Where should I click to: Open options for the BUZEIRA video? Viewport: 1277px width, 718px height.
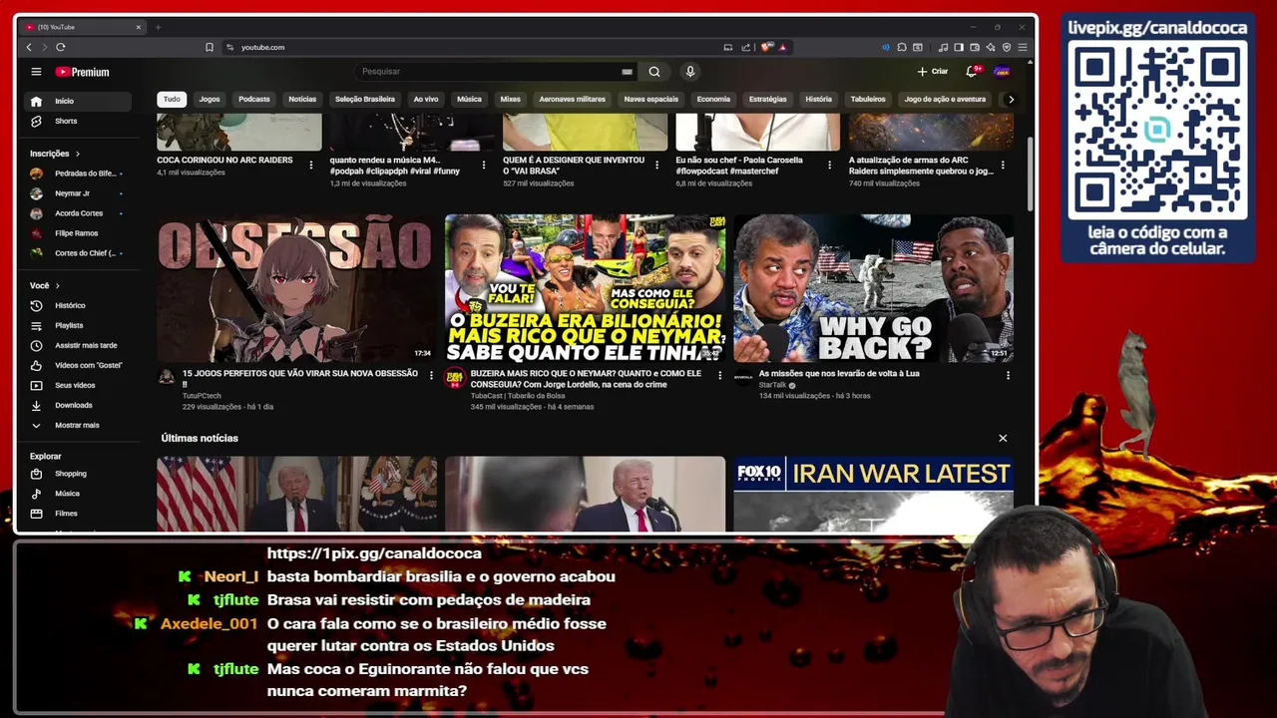pos(719,375)
